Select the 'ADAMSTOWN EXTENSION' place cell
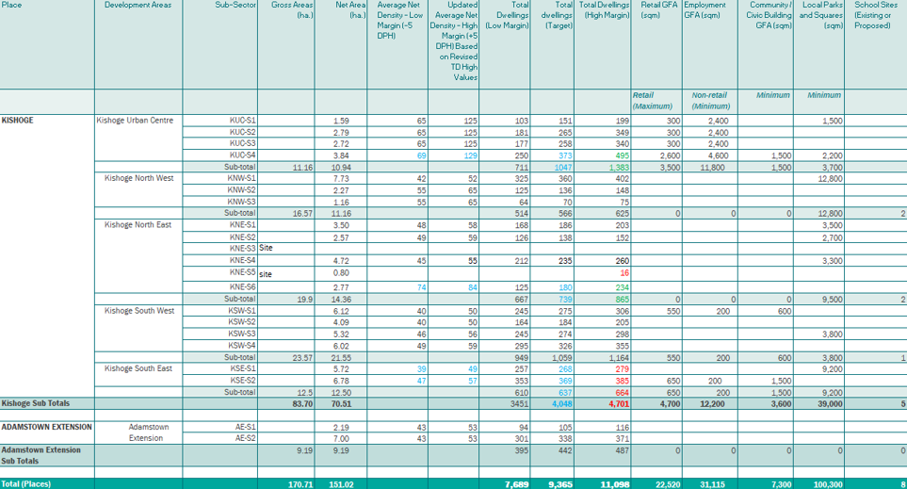Image resolution: width=907 pixels, height=489 pixels. coord(47,427)
